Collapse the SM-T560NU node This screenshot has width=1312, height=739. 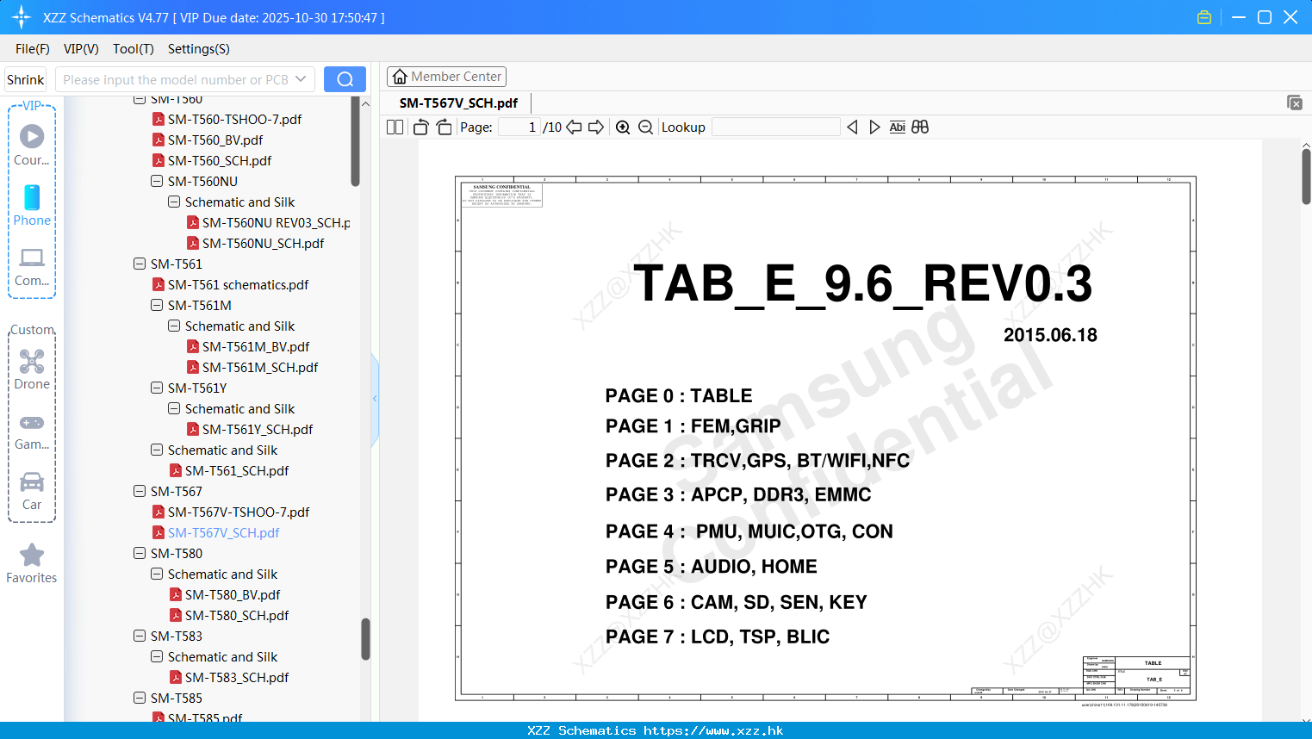click(157, 181)
